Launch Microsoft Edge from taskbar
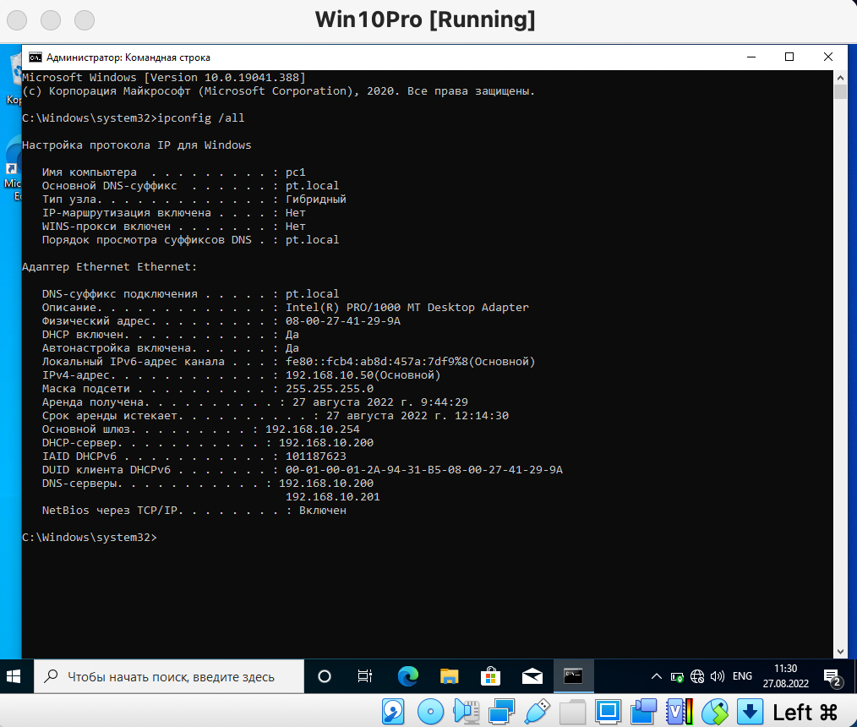This screenshot has width=857, height=727. 407,677
